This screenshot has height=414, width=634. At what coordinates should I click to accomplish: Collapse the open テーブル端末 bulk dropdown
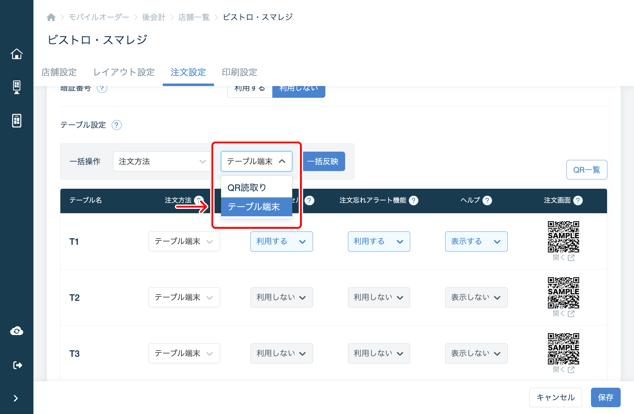[257, 161]
